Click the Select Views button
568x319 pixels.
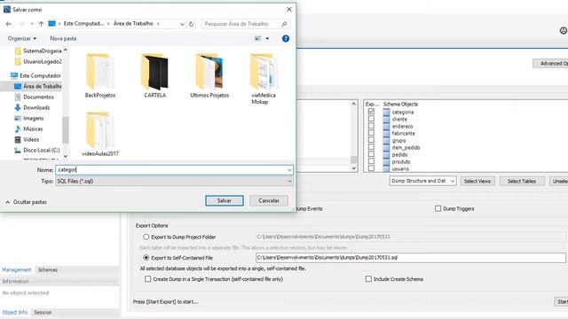pos(477,181)
